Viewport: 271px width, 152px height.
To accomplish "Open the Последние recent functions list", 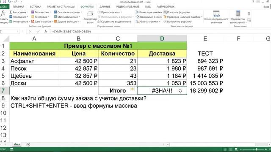I will 19,17.
